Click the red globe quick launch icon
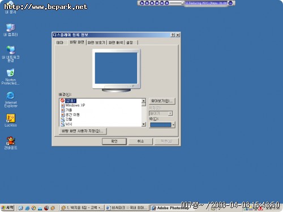 pos(46,208)
